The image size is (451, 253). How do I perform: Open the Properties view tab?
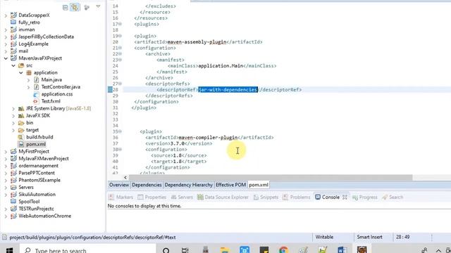[152, 197]
